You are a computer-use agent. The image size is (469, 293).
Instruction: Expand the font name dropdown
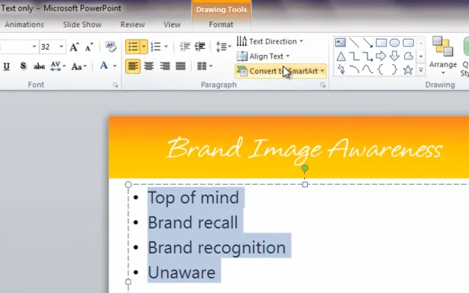click(34, 47)
